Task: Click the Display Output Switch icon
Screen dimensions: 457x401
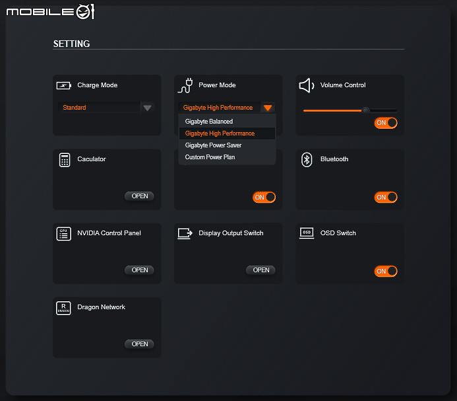Action: pyautogui.click(x=185, y=234)
